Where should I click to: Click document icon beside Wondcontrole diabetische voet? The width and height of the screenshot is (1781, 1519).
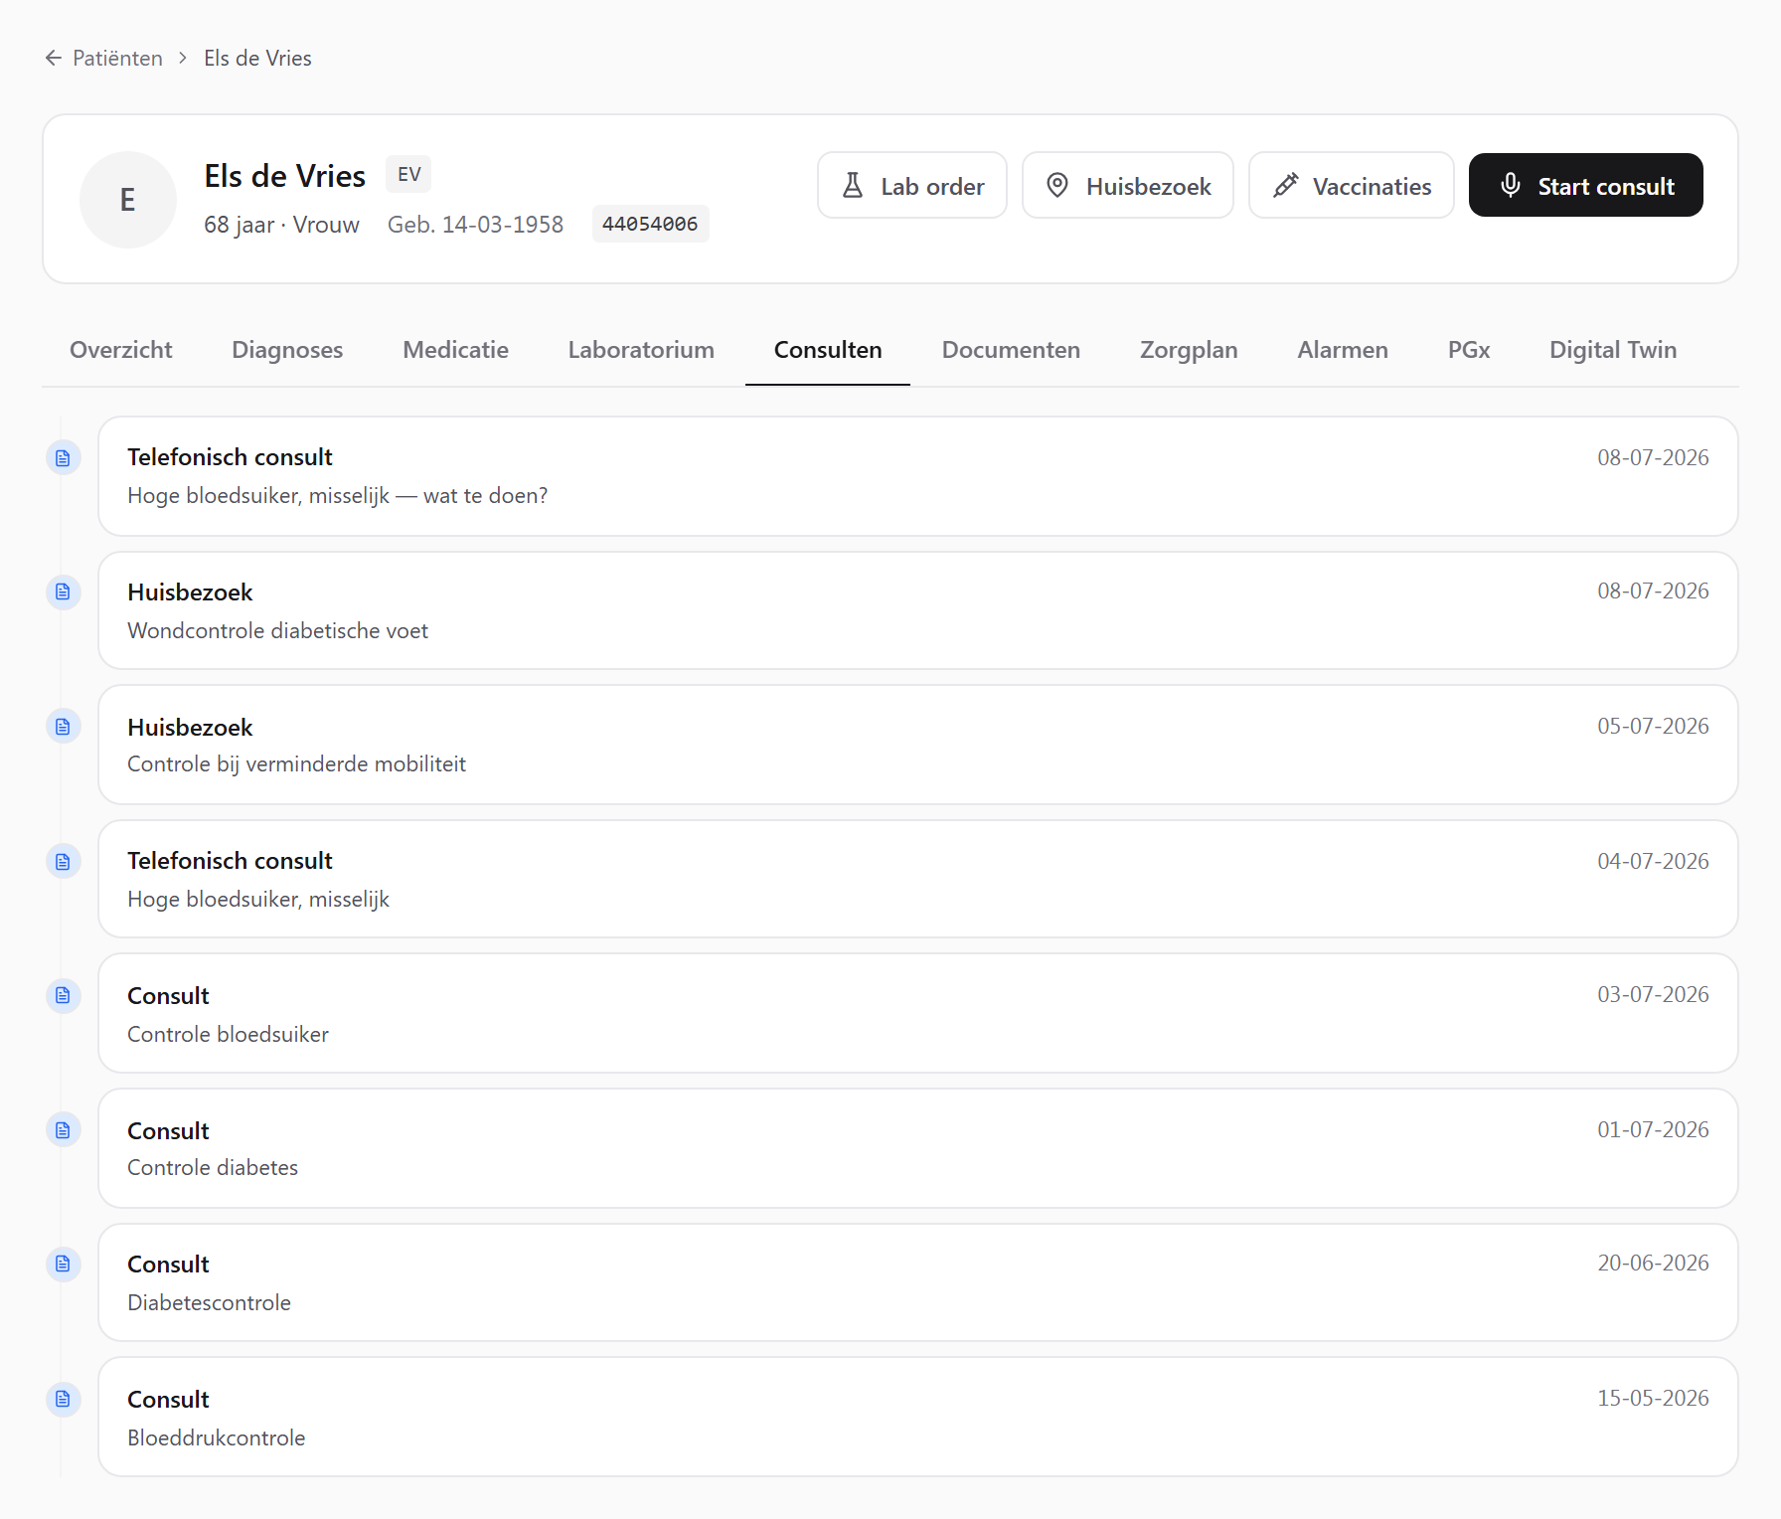click(64, 592)
